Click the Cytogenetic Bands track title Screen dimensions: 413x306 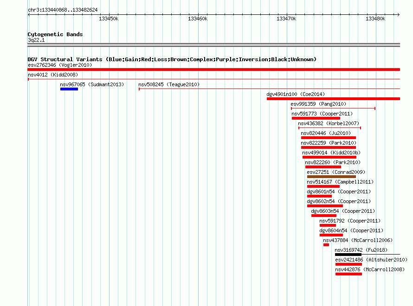(x=55, y=34)
